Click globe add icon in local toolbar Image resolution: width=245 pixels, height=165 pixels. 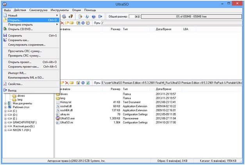coord(78,83)
